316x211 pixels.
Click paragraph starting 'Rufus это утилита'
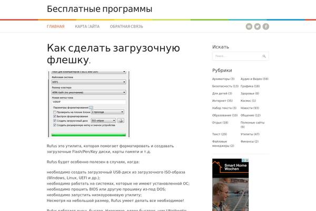tap(110, 149)
